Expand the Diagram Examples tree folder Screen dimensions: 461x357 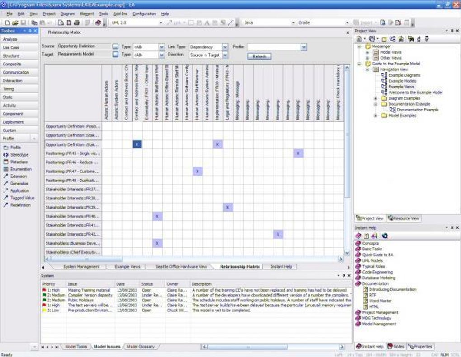(x=376, y=98)
